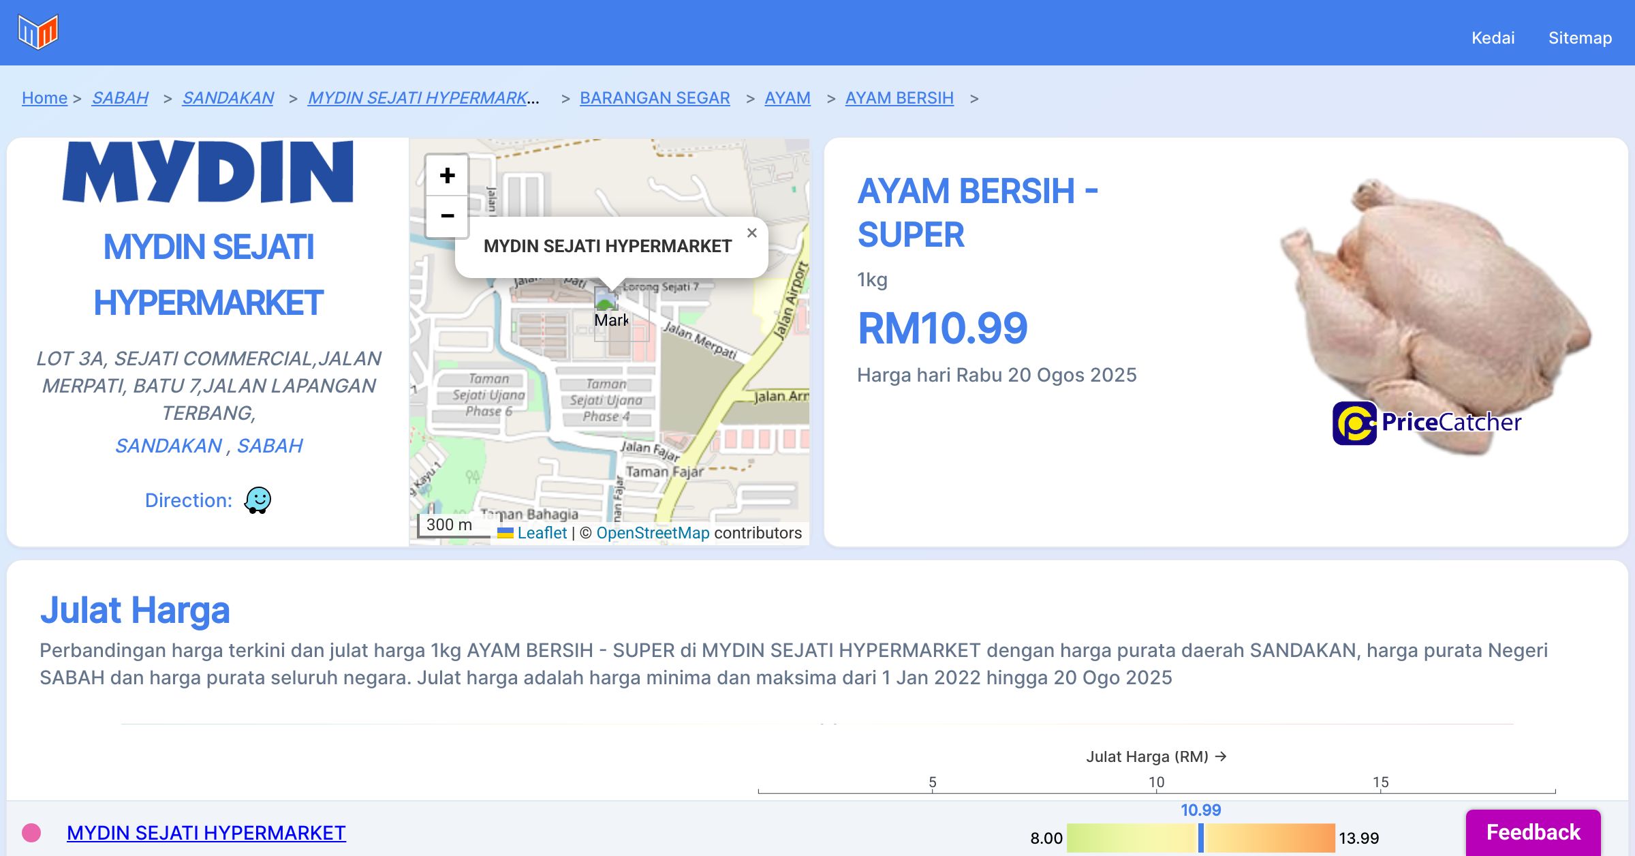Click the 300 m map scale label

449,525
